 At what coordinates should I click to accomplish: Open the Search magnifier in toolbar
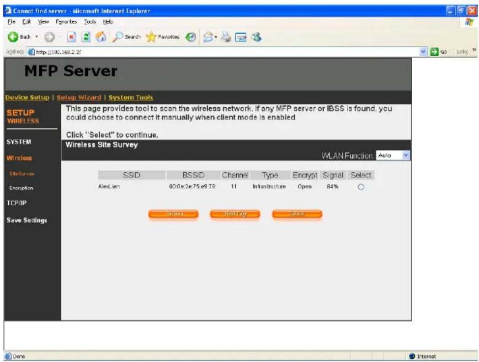tap(126, 37)
